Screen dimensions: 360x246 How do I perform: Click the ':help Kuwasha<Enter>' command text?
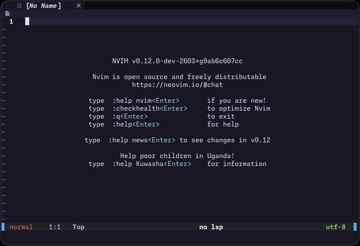[x=152, y=164]
